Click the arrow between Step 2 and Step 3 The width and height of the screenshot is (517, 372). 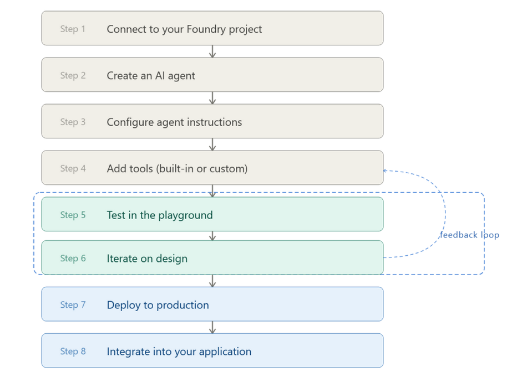click(x=212, y=98)
